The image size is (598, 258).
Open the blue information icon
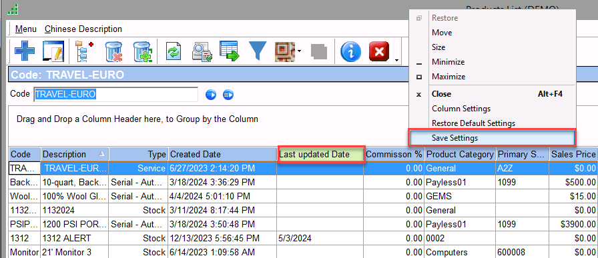coord(350,51)
